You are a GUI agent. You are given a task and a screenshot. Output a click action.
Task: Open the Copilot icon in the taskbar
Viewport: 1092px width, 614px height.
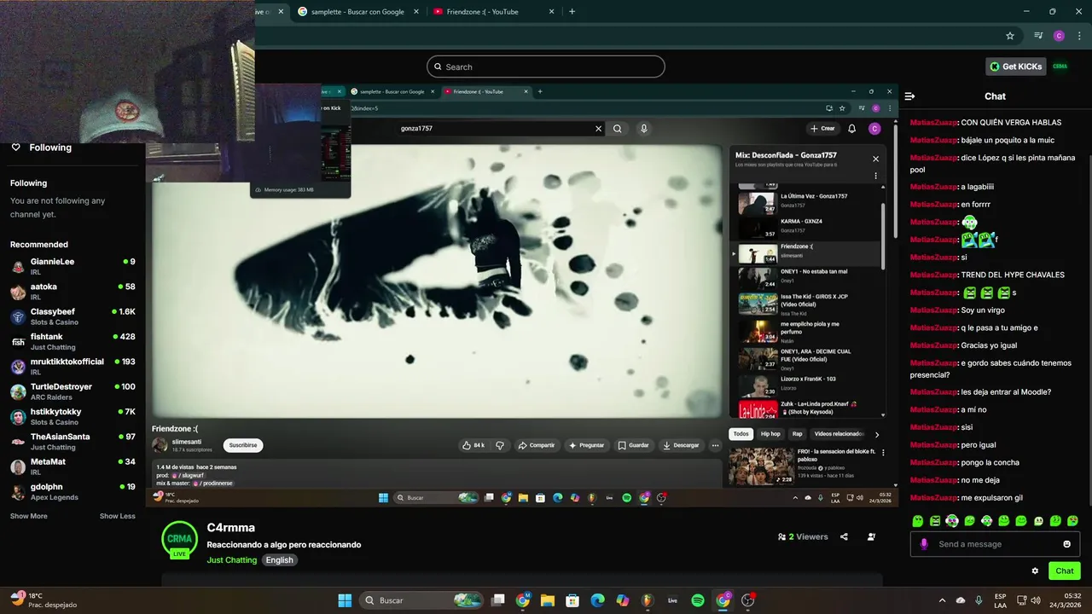[x=623, y=600]
